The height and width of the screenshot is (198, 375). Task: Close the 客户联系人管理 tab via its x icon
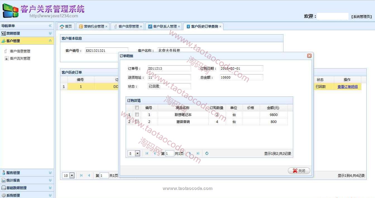pyautogui.click(x=179, y=26)
